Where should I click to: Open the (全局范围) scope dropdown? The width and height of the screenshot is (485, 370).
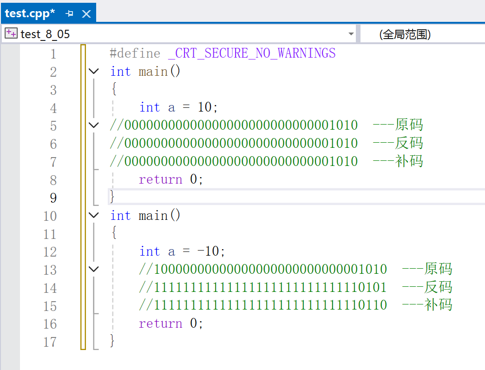(405, 34)
